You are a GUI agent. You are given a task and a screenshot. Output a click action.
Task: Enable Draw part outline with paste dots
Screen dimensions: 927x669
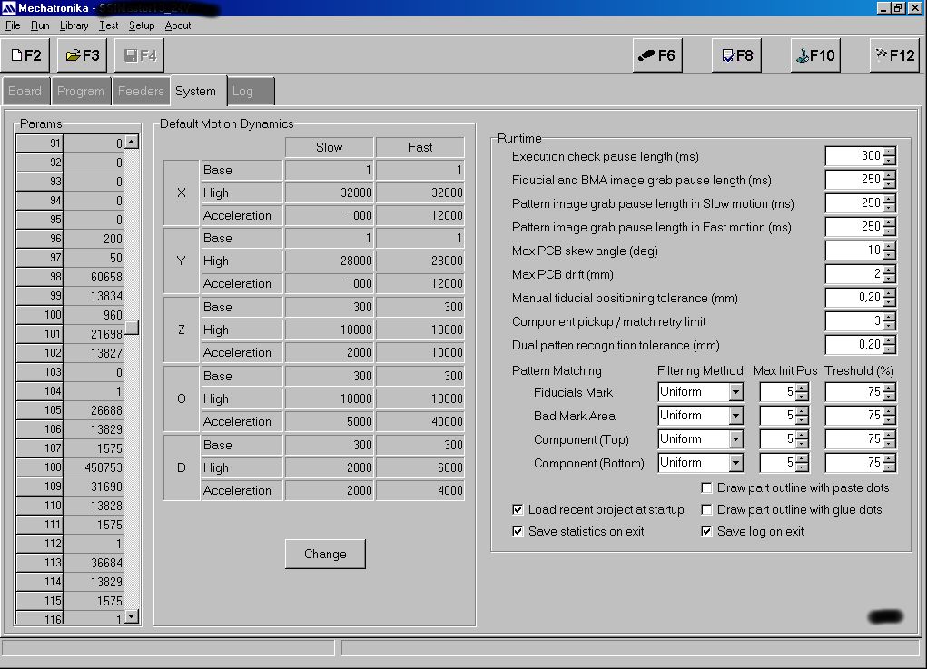coord(706,487)
